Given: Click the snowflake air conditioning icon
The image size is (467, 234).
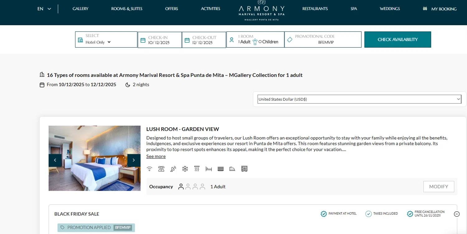Looking at the screenshot, I should pyautogui.click(x=185, y=169).
